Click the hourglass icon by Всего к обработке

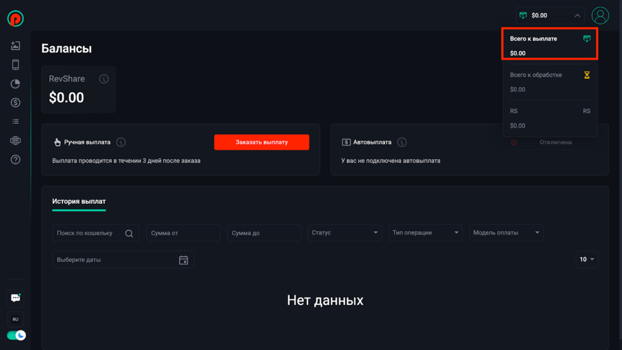coord(587,75)
